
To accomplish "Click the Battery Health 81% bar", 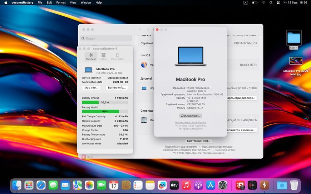I will tap(105, 112).
